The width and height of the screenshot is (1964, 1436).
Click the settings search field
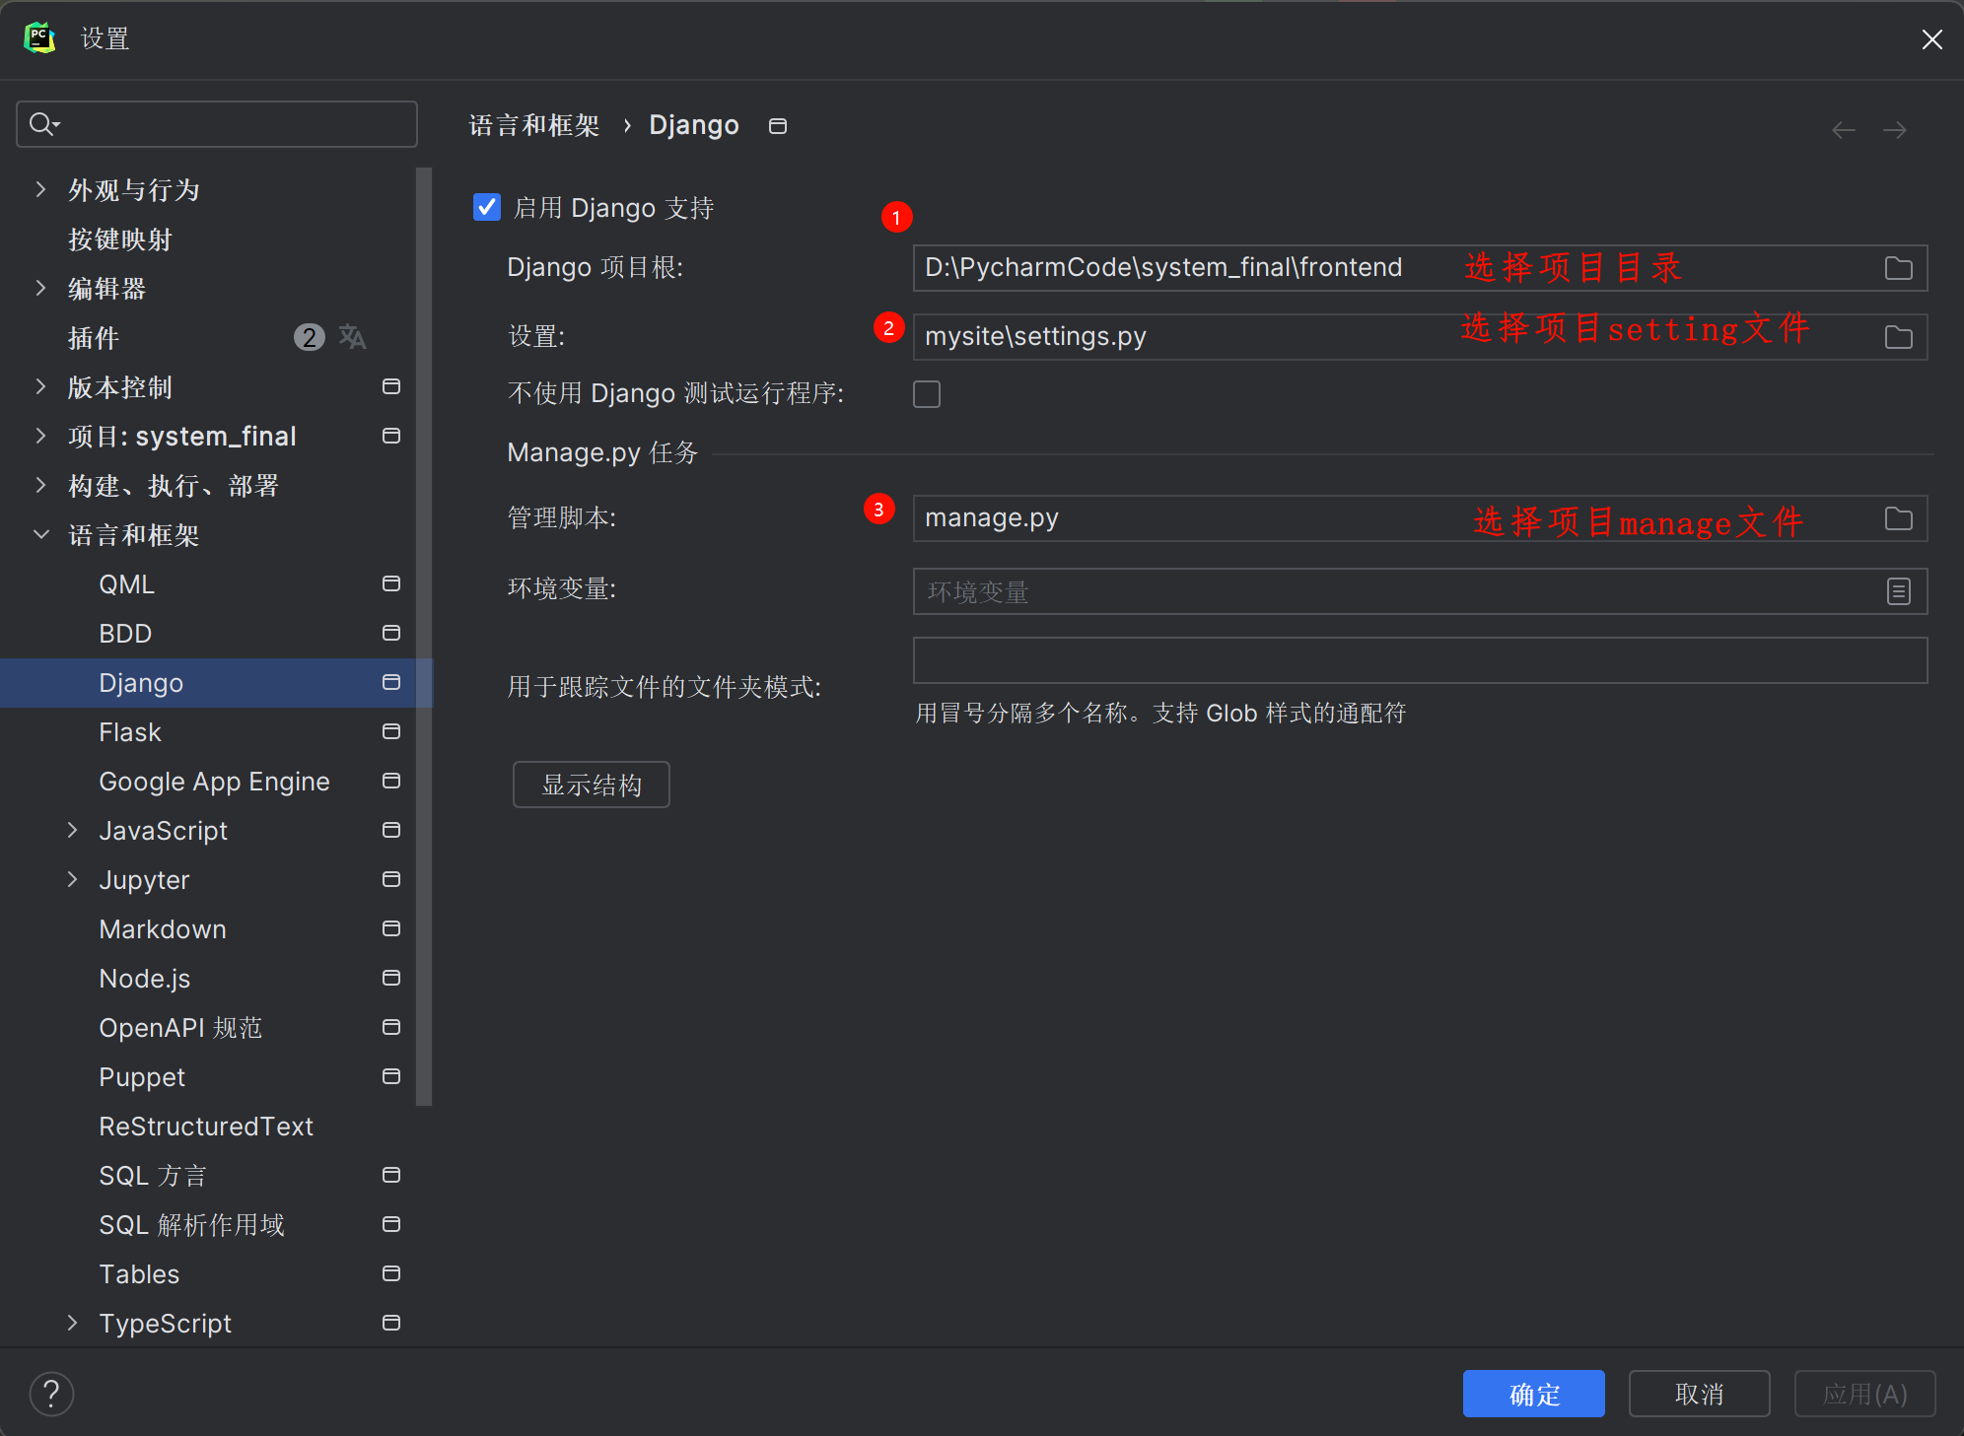pos(216,124)
